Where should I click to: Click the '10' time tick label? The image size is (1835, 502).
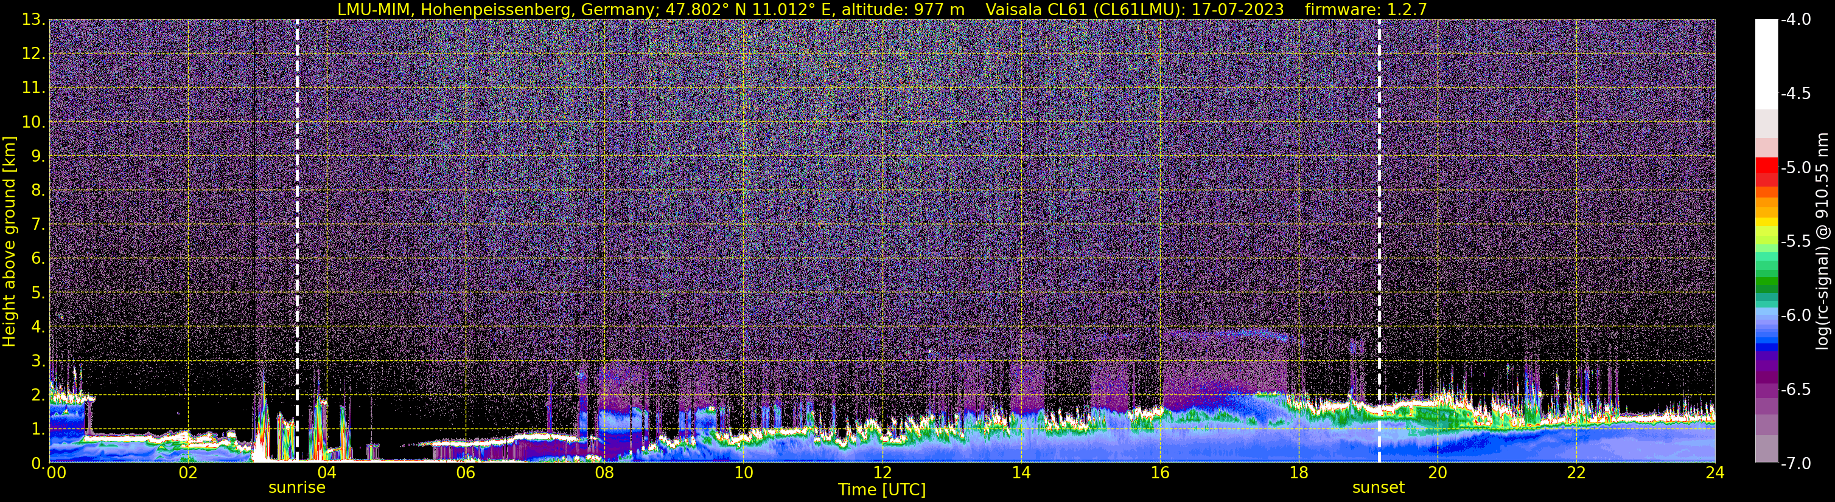744,473
